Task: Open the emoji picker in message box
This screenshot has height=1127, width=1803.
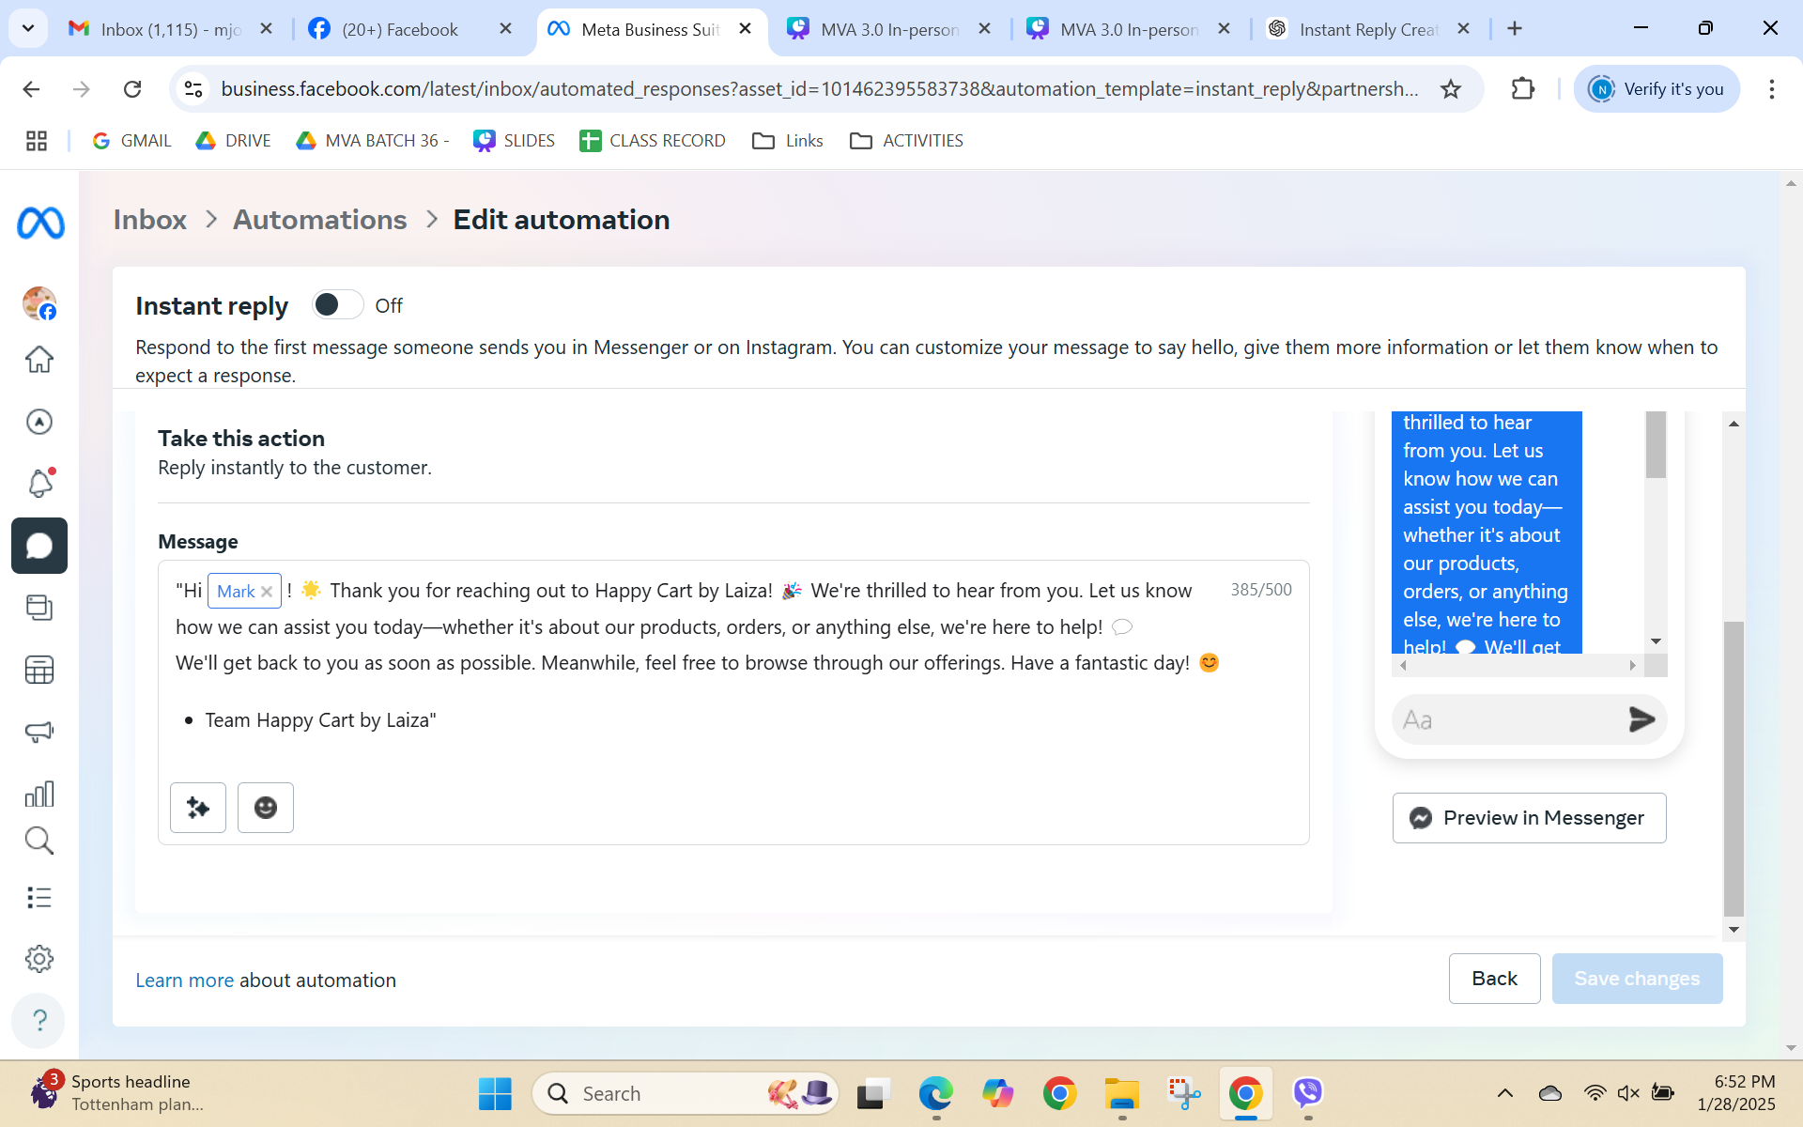Action: (266, 808)
